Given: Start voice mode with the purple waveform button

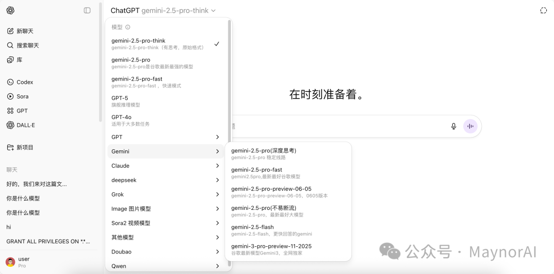Looking at the screenshot, I should click(x=470, y=126).
